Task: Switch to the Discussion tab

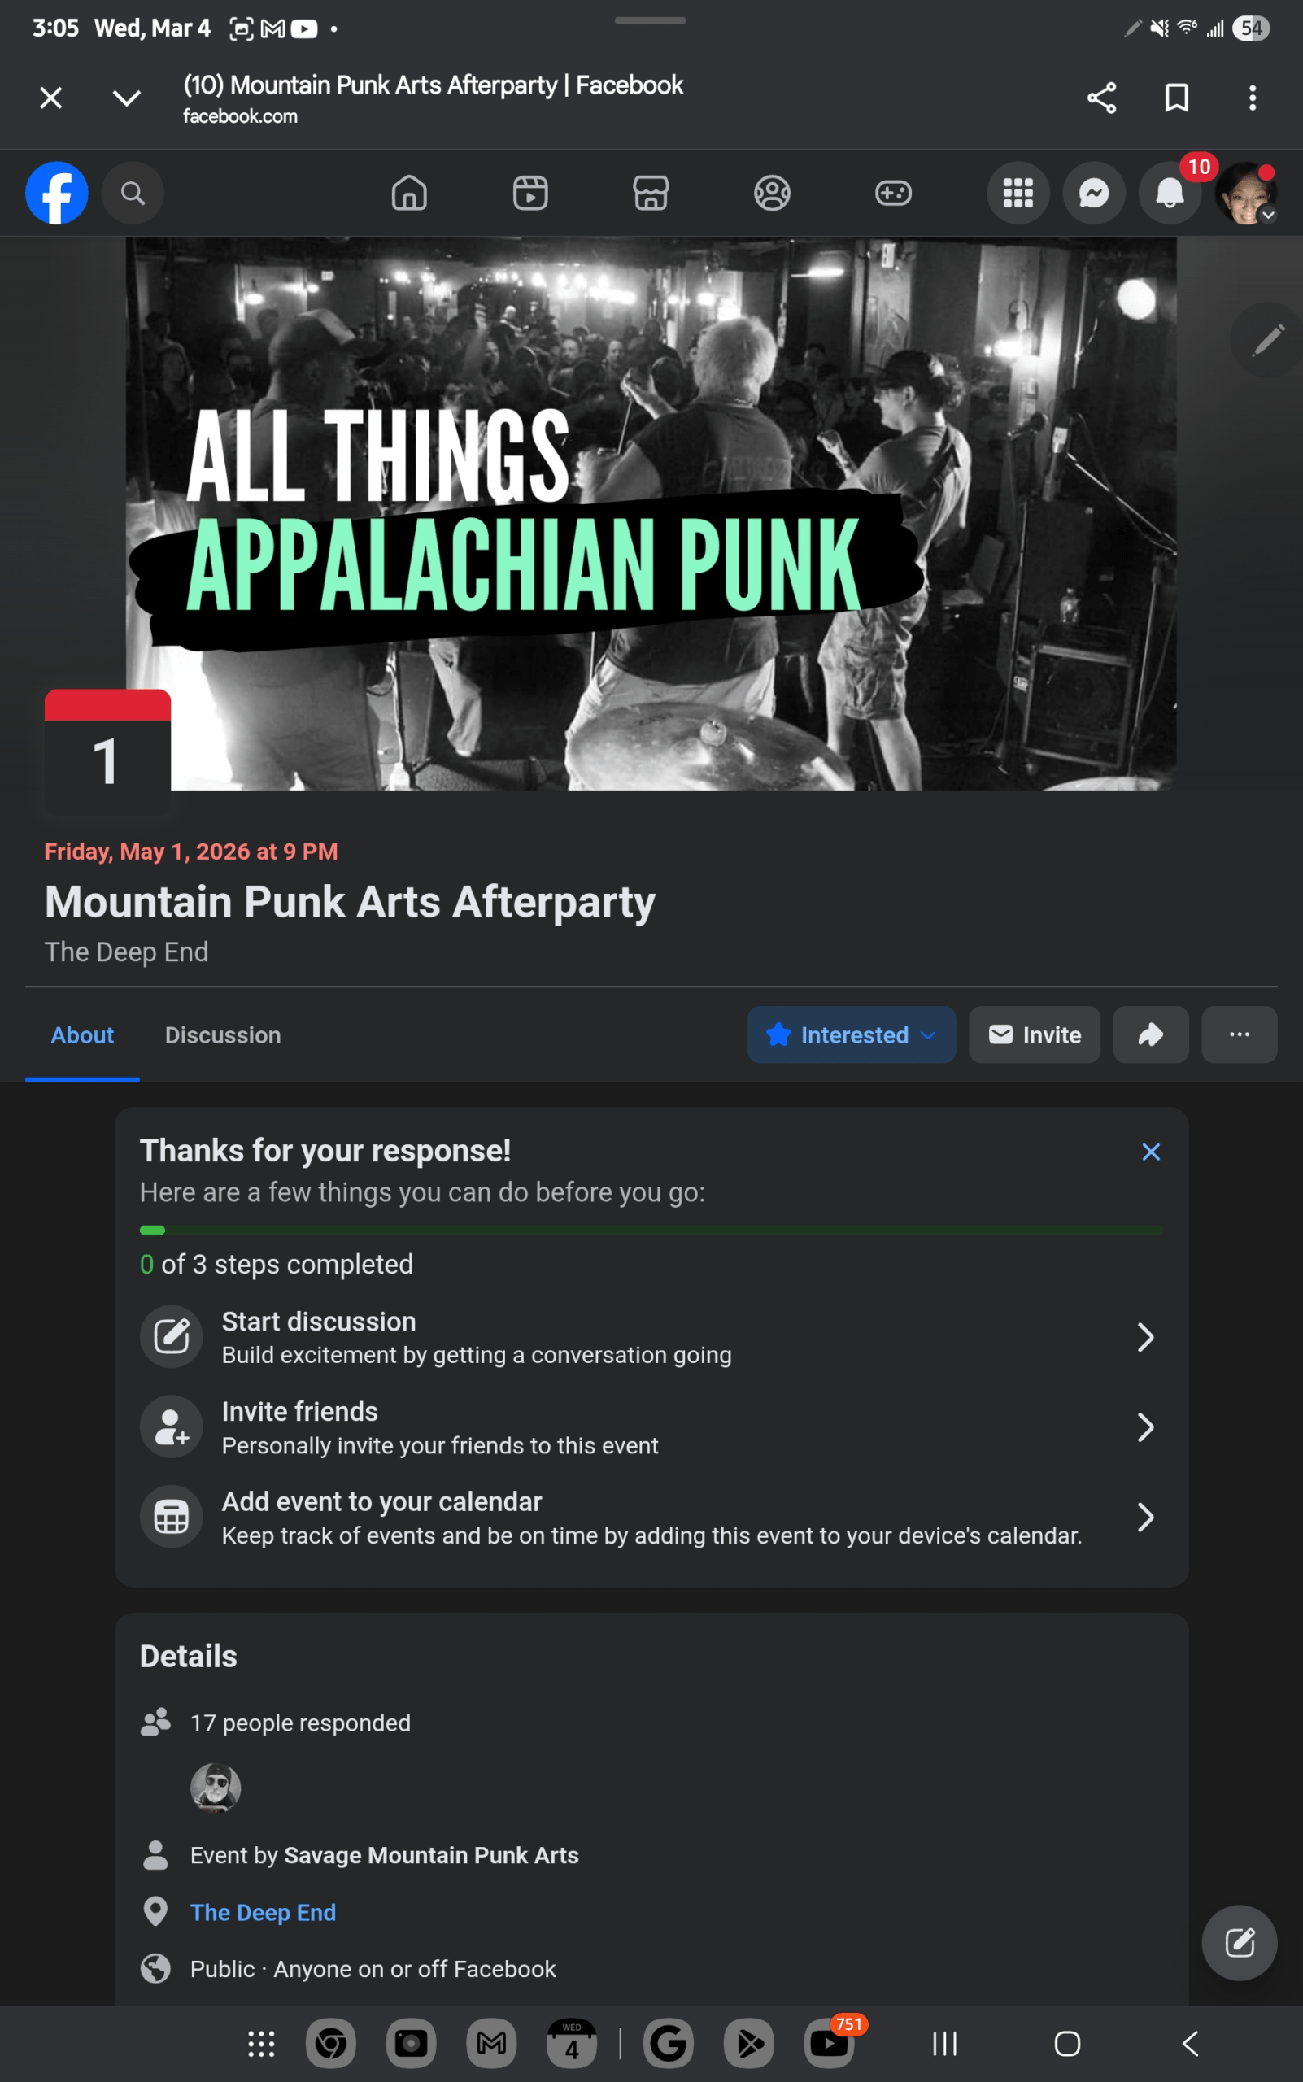Action: tap(222, 1035)
